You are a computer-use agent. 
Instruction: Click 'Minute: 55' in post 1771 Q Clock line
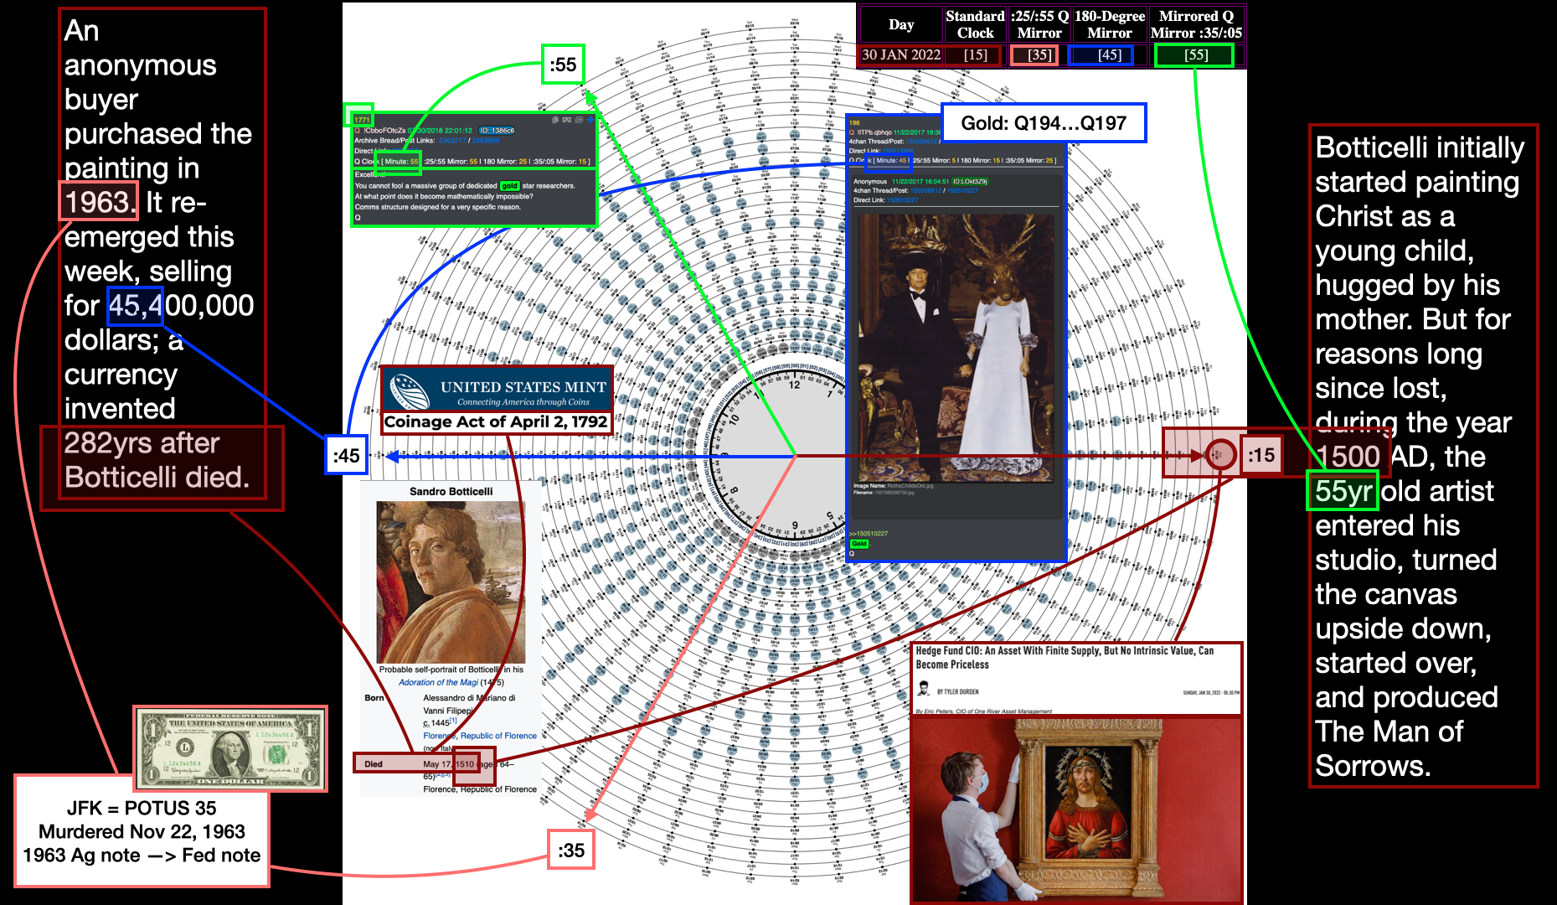[x=401, y=162]
